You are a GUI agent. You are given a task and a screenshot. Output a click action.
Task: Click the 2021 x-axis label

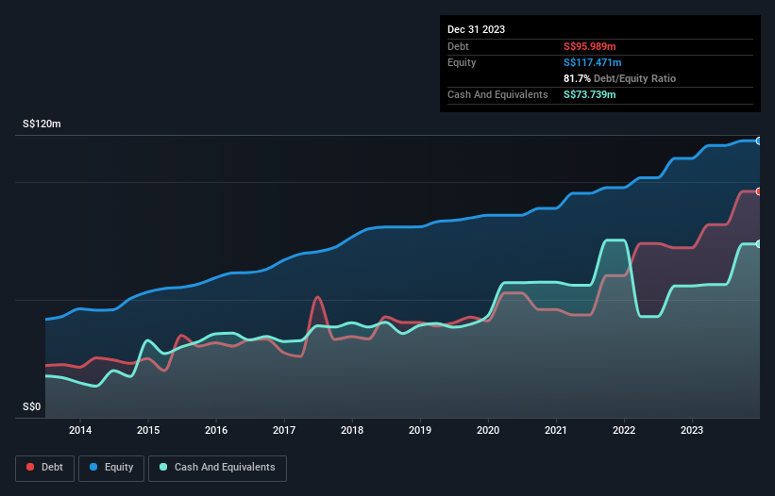[x=556, y=430]
